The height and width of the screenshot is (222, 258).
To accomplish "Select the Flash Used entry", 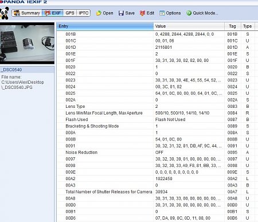I will point(77,119).
